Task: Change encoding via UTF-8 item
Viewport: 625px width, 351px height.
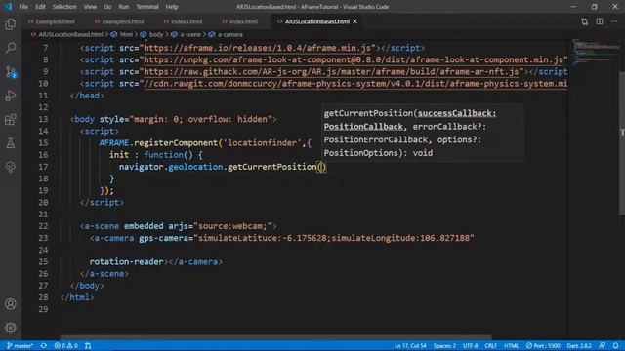Action: pyautogui.click(x=471, y=346)
